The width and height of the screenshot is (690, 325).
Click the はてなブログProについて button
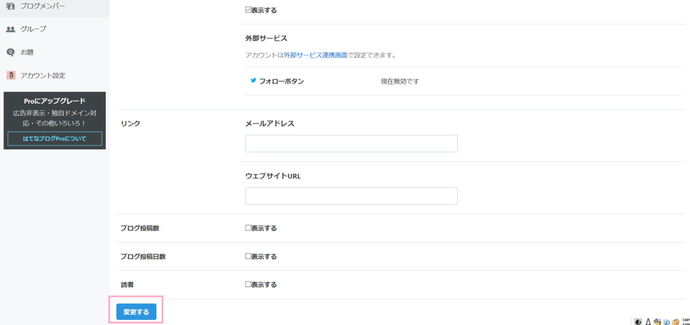pos(55,139)
